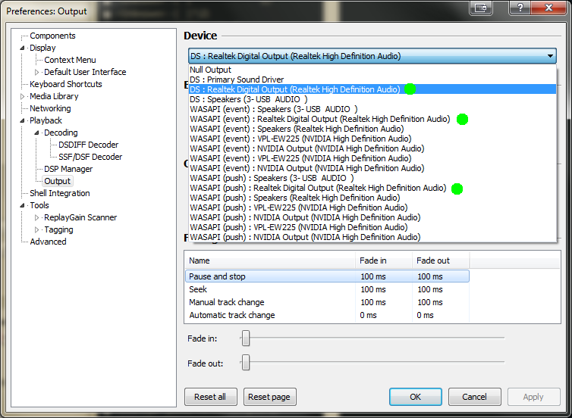The image size is (572, 418).
Task: Select DS : Primary Sound Driver
Action: (x=372, y=80)
